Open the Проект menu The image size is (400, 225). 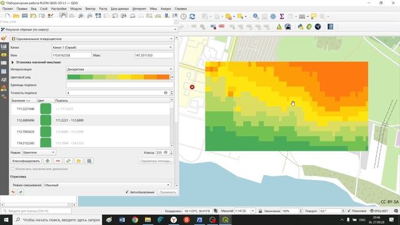[8, 9]
